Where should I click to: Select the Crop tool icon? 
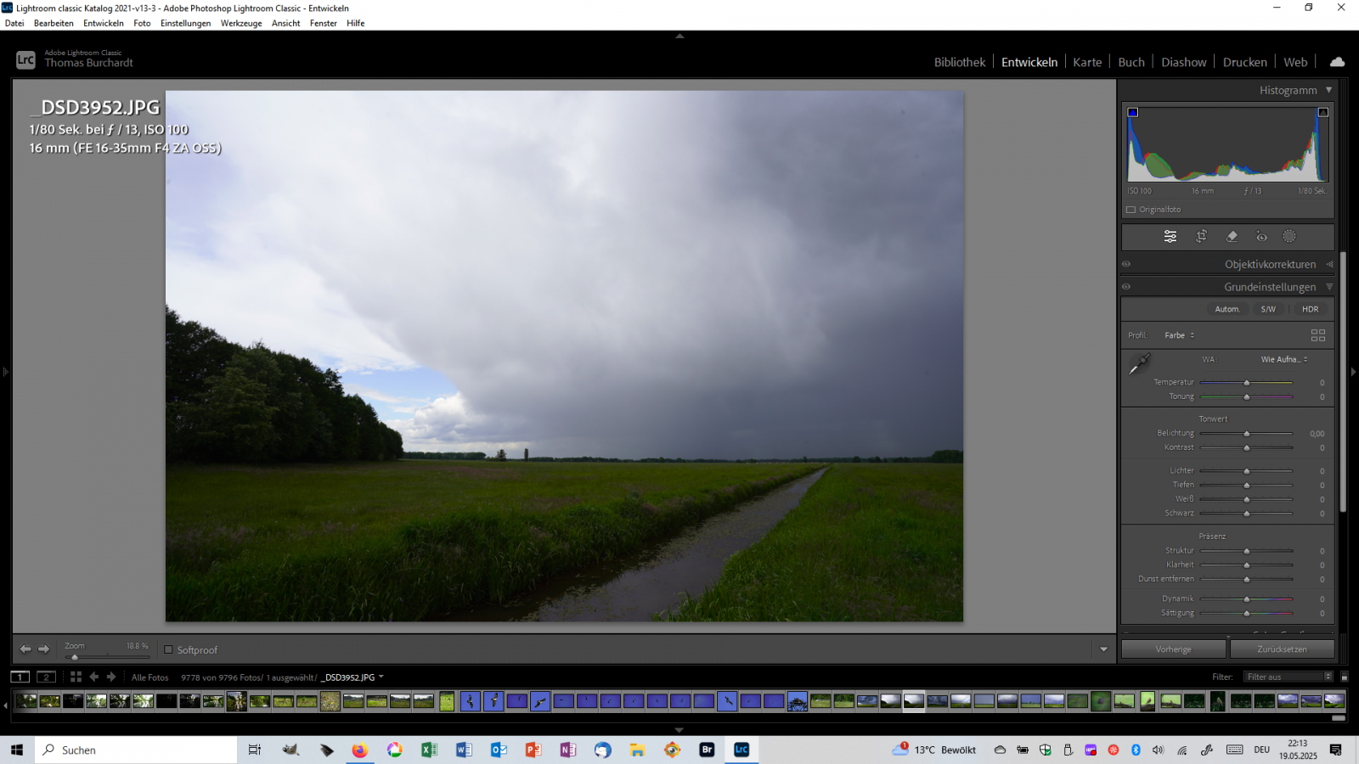1201,237
